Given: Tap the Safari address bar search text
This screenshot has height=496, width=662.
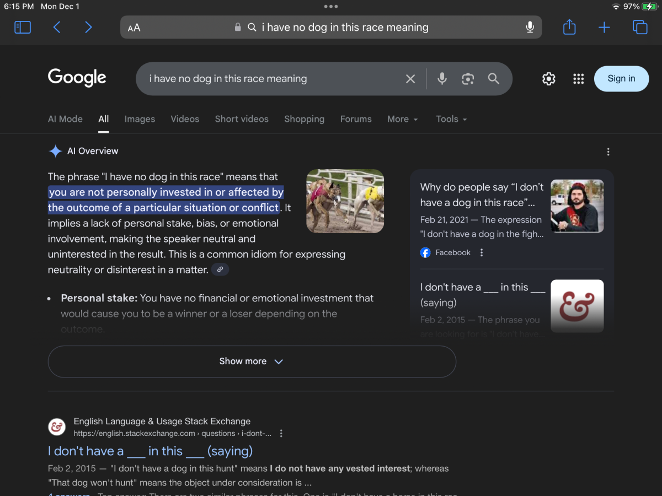Looking at the screenshot, I should pyautogui.click(x=345, y=27).
